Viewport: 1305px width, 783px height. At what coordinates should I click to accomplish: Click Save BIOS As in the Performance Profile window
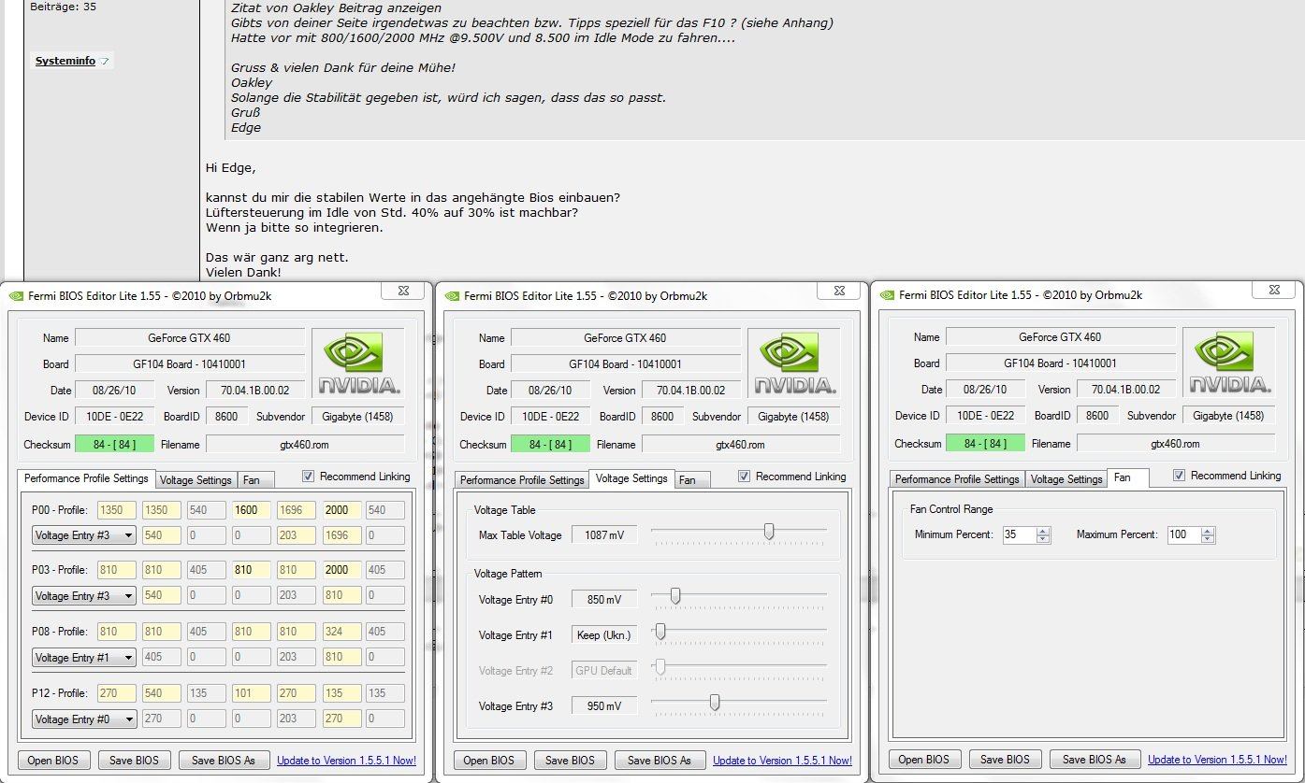pos(225,760)
